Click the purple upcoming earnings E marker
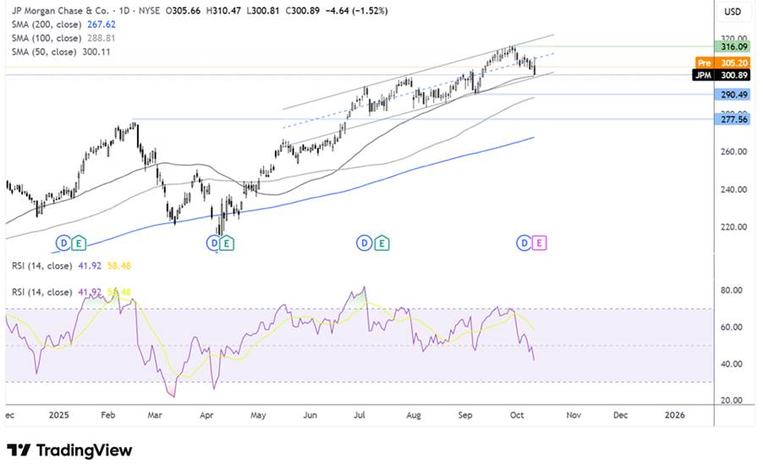763x474 pixels. click(539, 242)
